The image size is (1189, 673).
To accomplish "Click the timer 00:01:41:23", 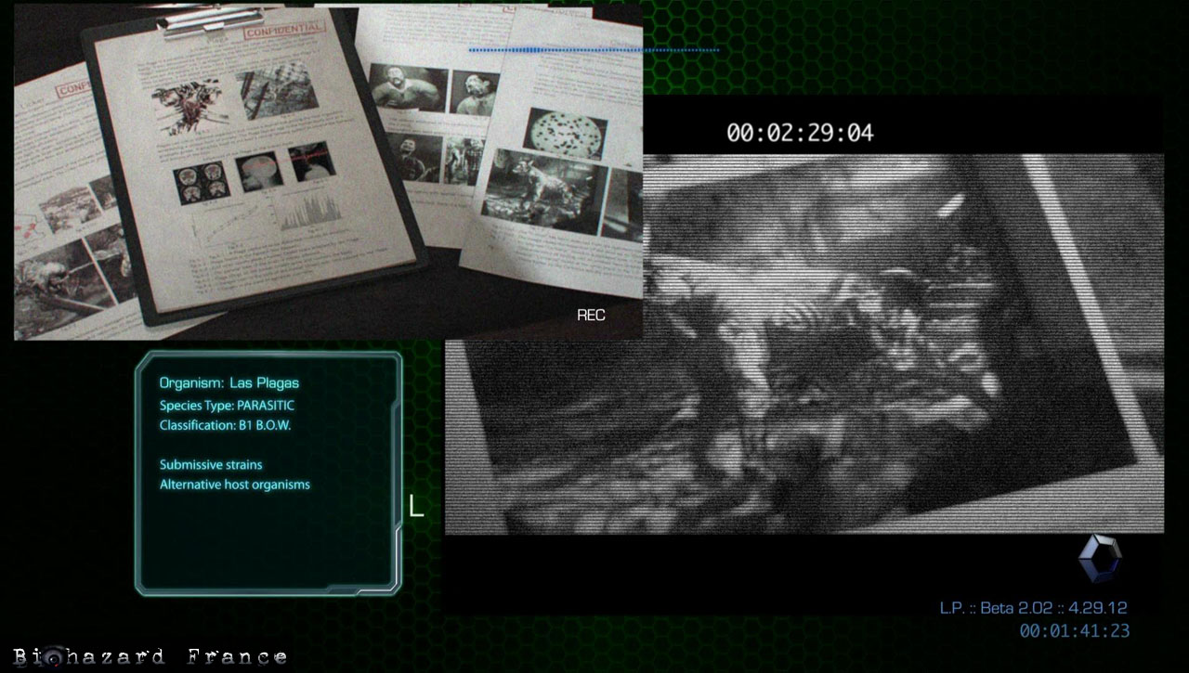I will click(x=1075, y=631).
